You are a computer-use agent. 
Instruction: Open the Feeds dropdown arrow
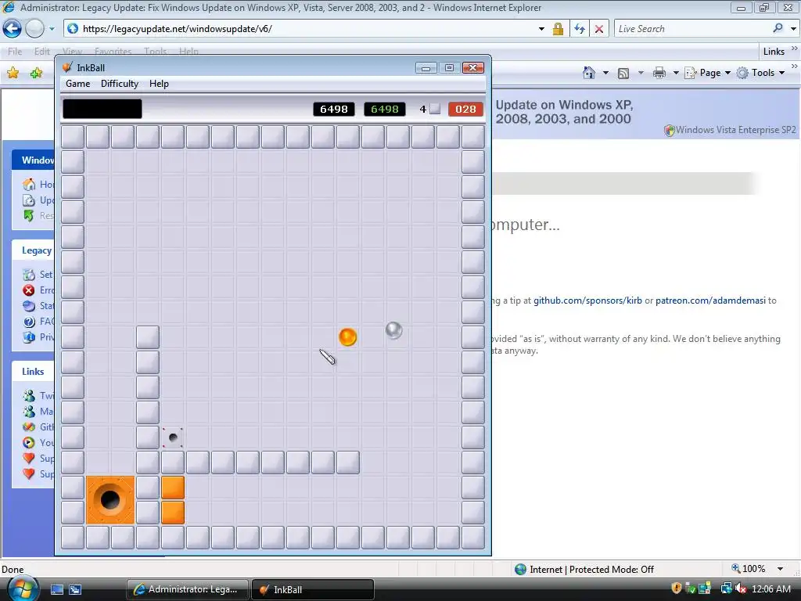[641, 73]
